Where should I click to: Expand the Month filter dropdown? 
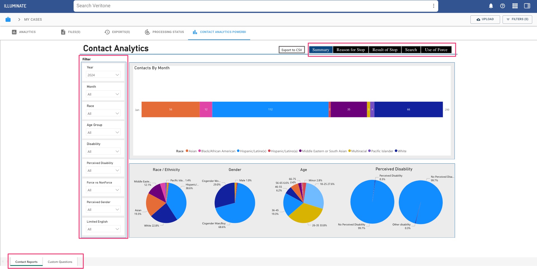coord(103,94)
